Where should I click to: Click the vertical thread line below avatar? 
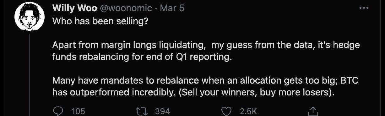click(29, 75)
